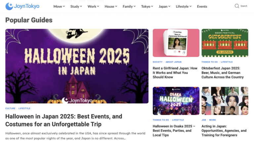Click the JoynTokyo logo icon
254x145 pixels.
9,6
